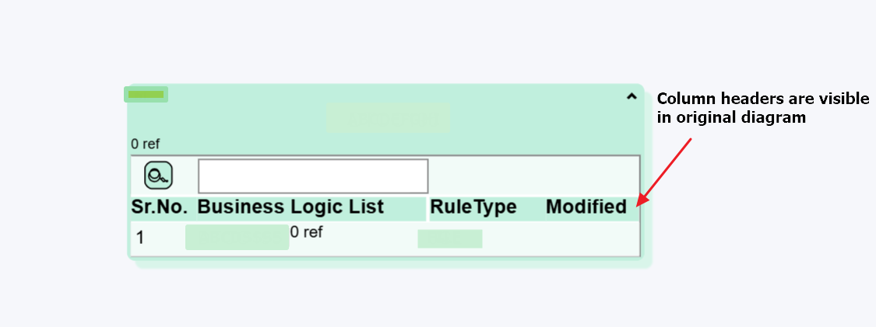Click the empty Modified cell in row 1
The height and width of the screenshot is (327, 876).
pos(586,238)
